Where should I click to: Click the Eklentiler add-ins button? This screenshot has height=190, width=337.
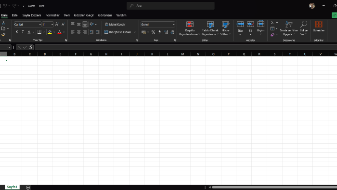point(319,27)
